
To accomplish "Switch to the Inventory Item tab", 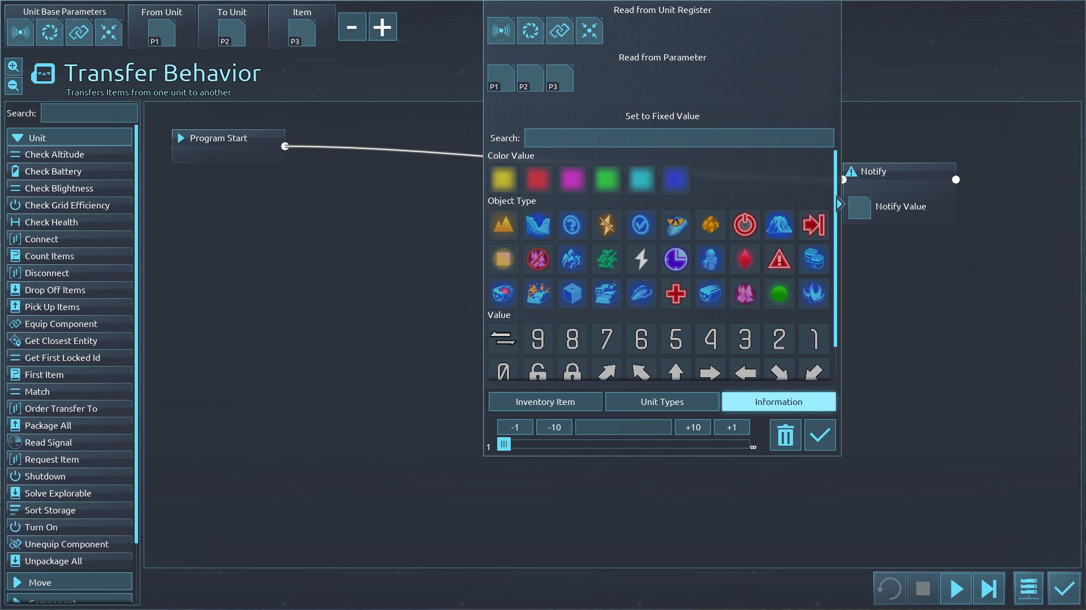I will click(545, 402).
